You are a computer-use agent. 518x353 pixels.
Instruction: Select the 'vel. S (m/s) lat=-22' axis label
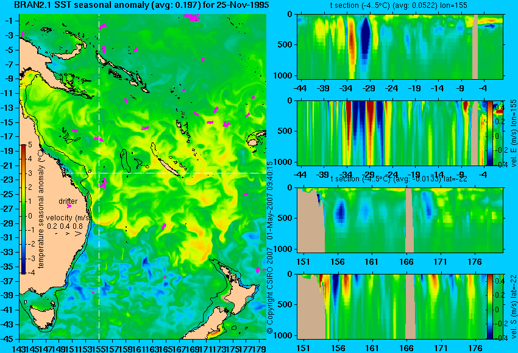click(x=513, y=307)
